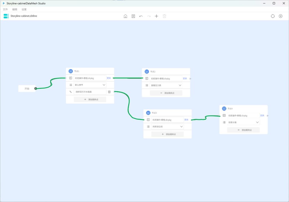Image resolution: width=289 pixels, height=202 pixels.
Task: Open the 文件 menu
Action: tap(5, 9)
